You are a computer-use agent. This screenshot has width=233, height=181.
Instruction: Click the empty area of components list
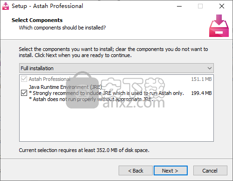116,122
